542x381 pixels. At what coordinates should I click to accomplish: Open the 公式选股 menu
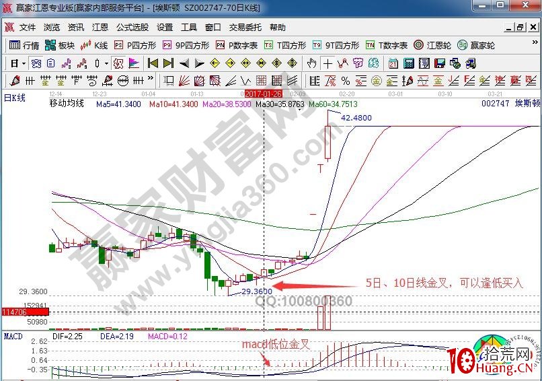point(132,28)
